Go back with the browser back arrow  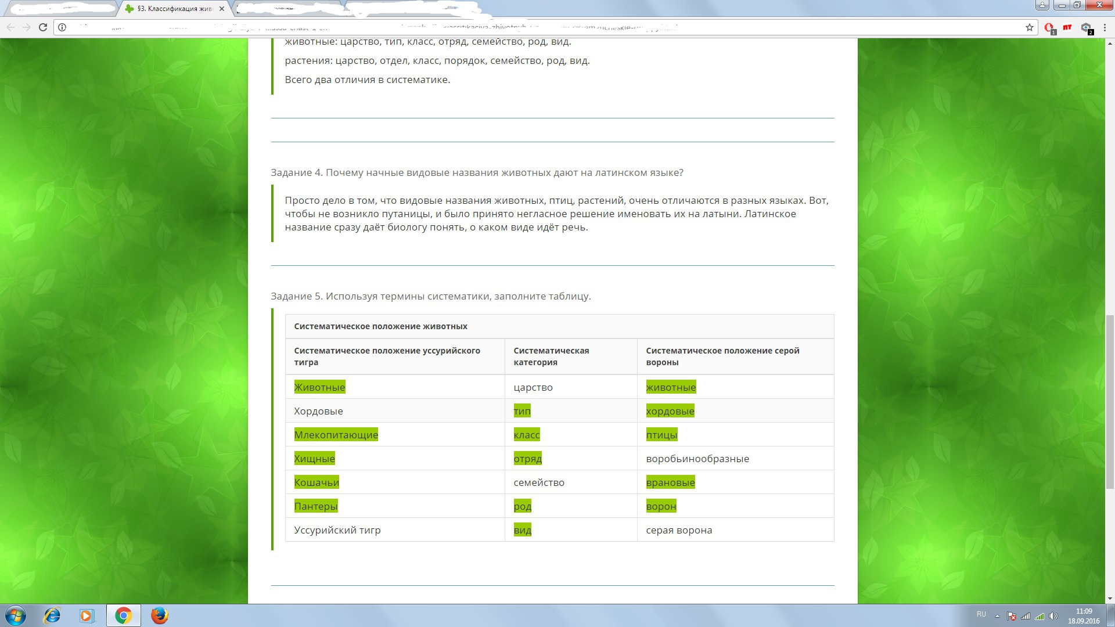point(10,27)
